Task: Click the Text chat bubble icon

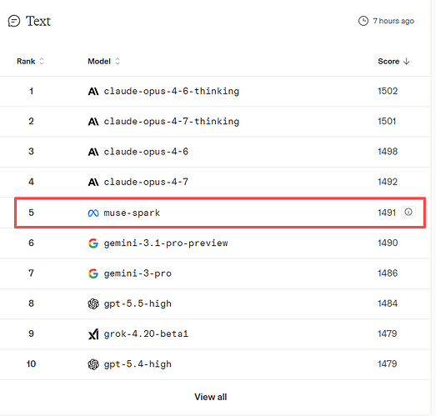Action: tap(14, 21)
